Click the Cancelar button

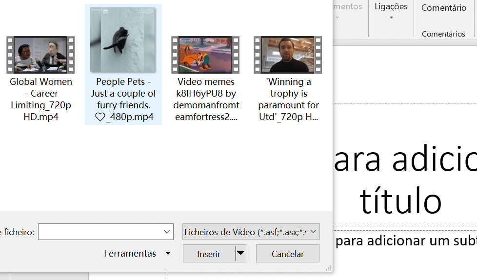[x=287, y=254]
